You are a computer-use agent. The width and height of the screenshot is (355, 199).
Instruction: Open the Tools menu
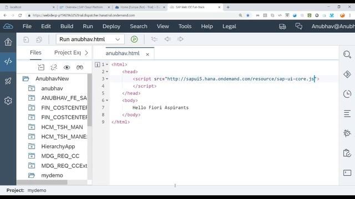185,27
